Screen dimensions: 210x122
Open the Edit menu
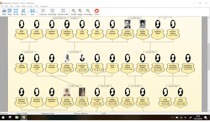coord(7,6)
